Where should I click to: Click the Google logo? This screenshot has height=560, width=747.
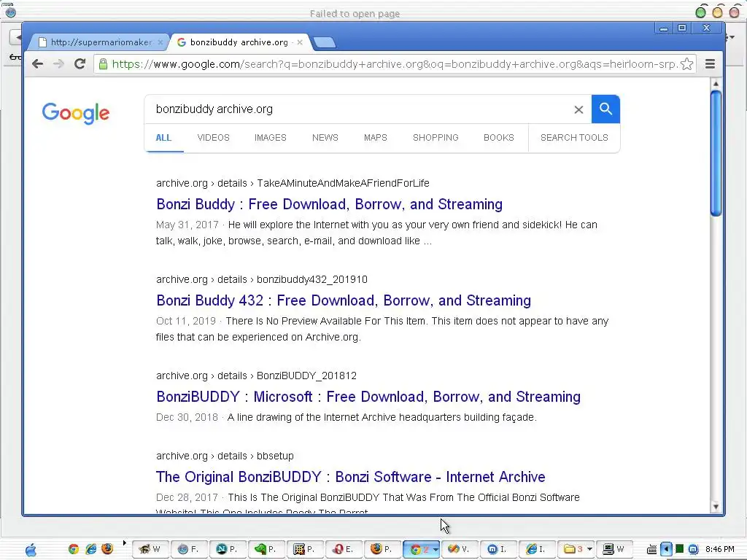point(76,113)
